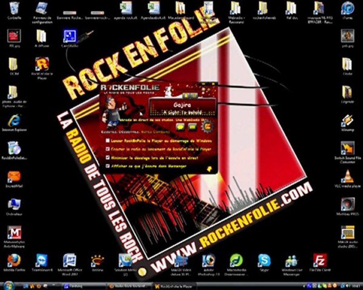Image resolution: width=363 pixels, height=290 pixels.
Task: Open the 'agenda rock' Excel file icon
Action: pyautogui.click(x=126, y=10)
